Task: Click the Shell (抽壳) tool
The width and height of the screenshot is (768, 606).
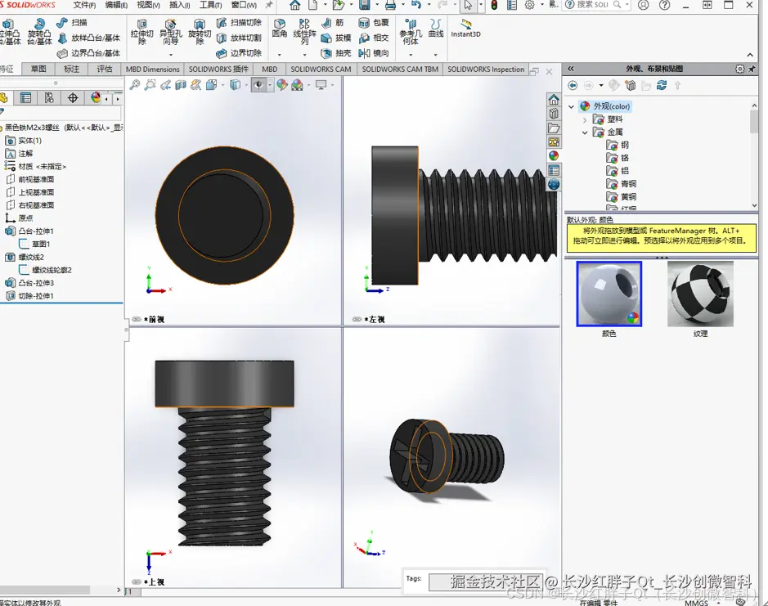Action: pyautogui.click(x=336, y=53)
